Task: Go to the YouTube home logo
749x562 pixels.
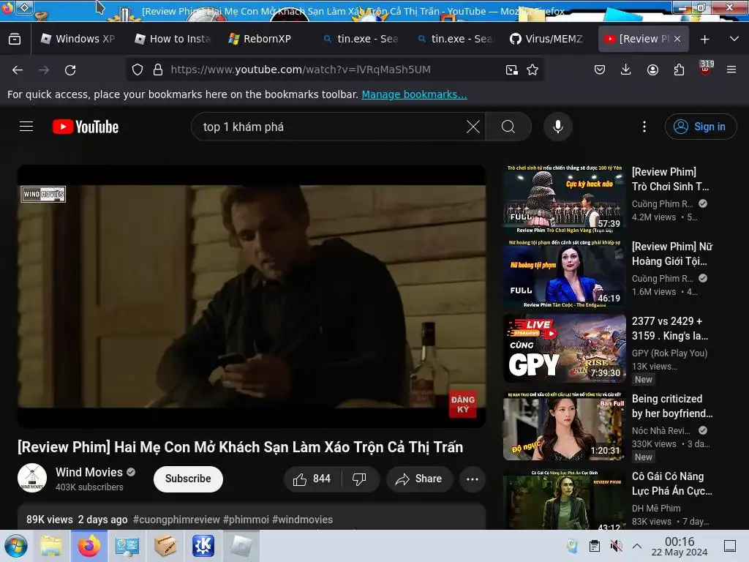Action: pyautogui.click(x=86, y=127)
